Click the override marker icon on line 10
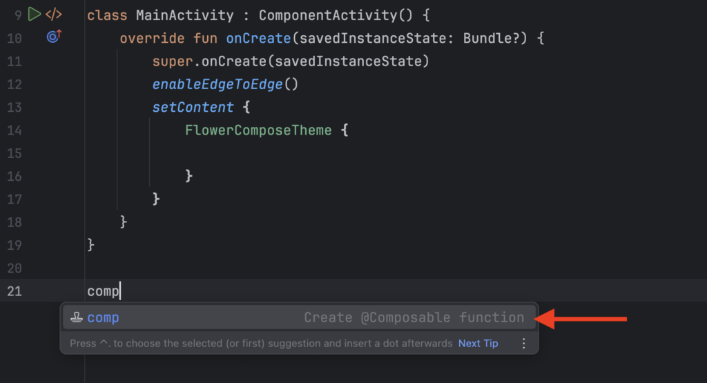 tap(54, 37)
